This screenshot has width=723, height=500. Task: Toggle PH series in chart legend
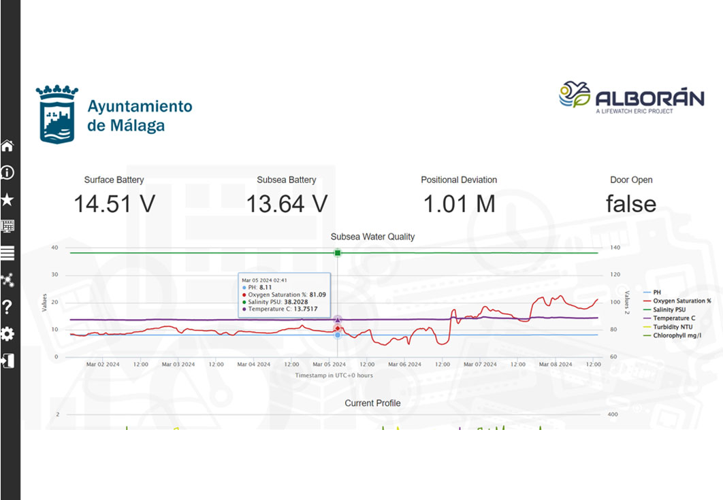(657, 293)
